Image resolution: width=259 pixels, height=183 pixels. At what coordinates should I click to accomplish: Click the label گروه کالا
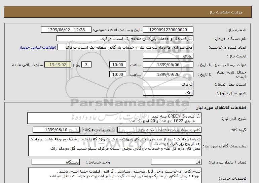coord(238,130)
